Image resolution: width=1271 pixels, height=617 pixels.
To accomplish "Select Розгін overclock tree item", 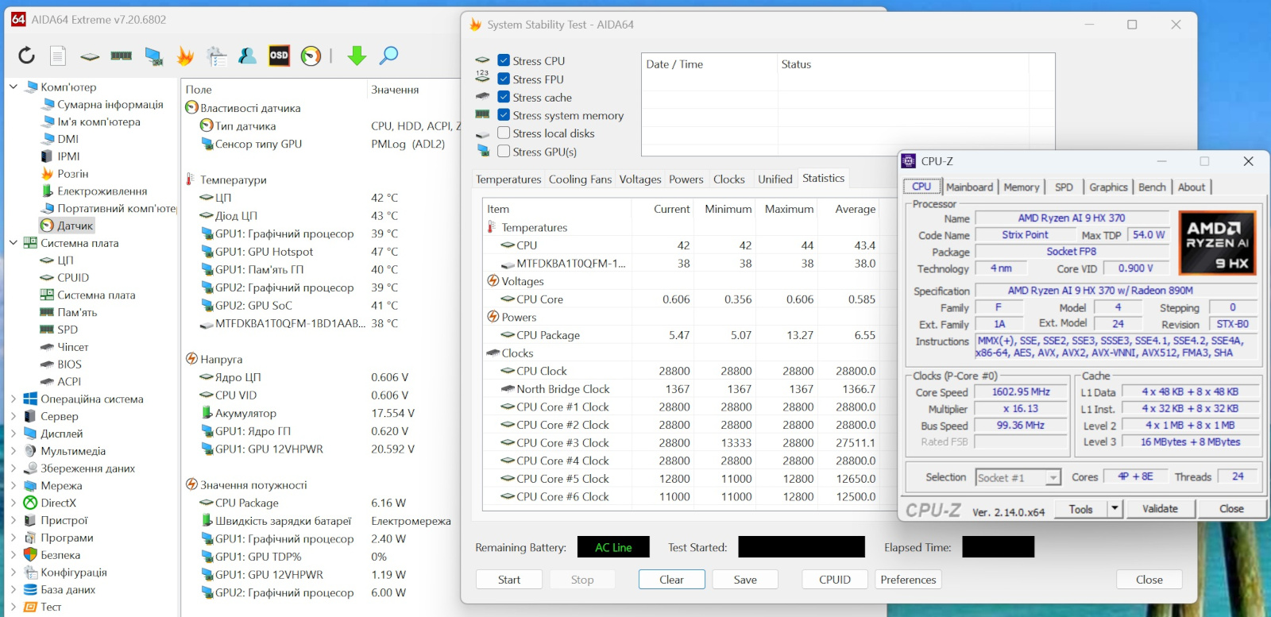I will (64, 174).
